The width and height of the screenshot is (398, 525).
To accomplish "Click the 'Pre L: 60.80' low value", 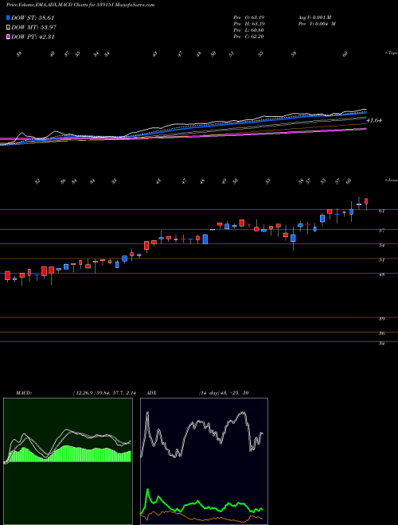I will click(x=249, y=30).
